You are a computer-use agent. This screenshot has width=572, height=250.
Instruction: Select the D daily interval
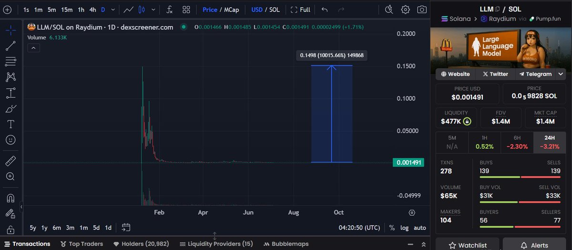103,10
